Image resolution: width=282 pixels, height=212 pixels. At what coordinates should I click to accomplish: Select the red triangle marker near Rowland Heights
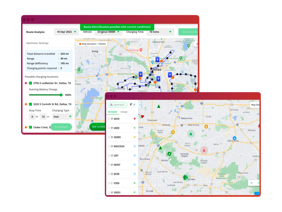[x=204, y=150]
